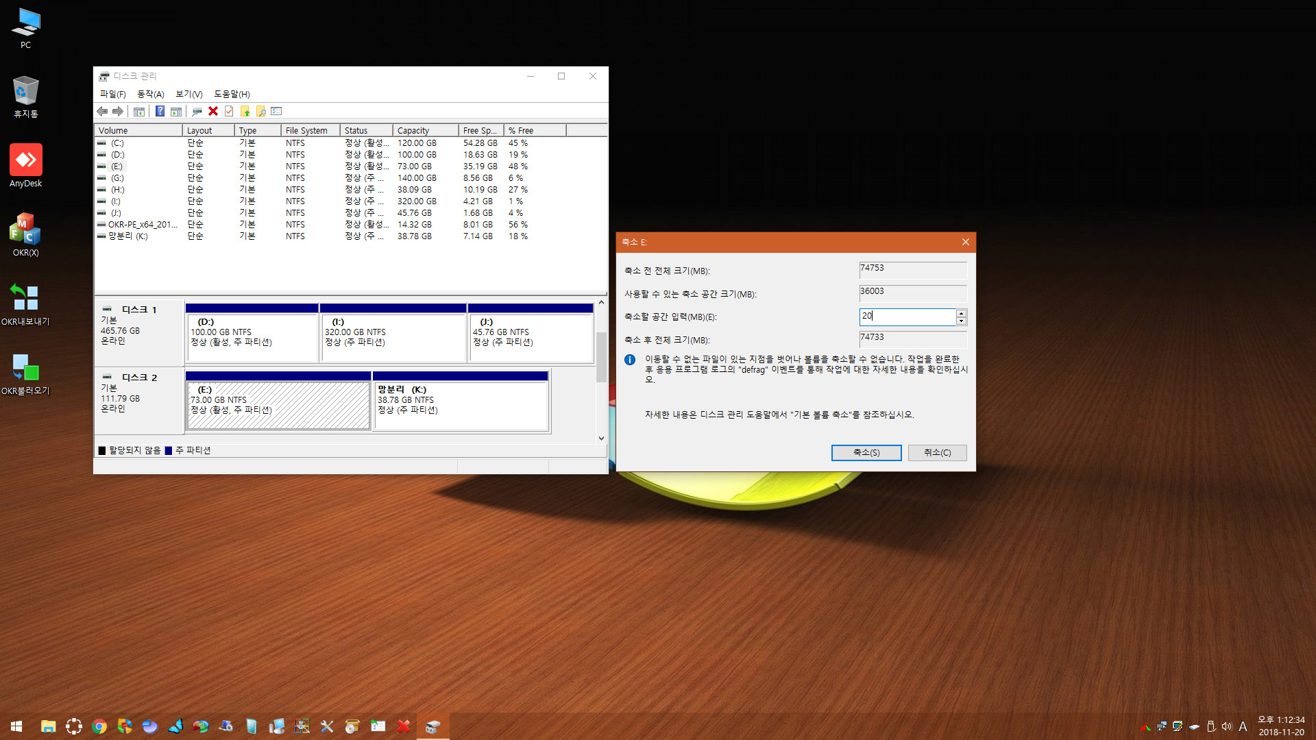
Task: Toggle the console tree pane toolbar icon
Action: [139, 112]
